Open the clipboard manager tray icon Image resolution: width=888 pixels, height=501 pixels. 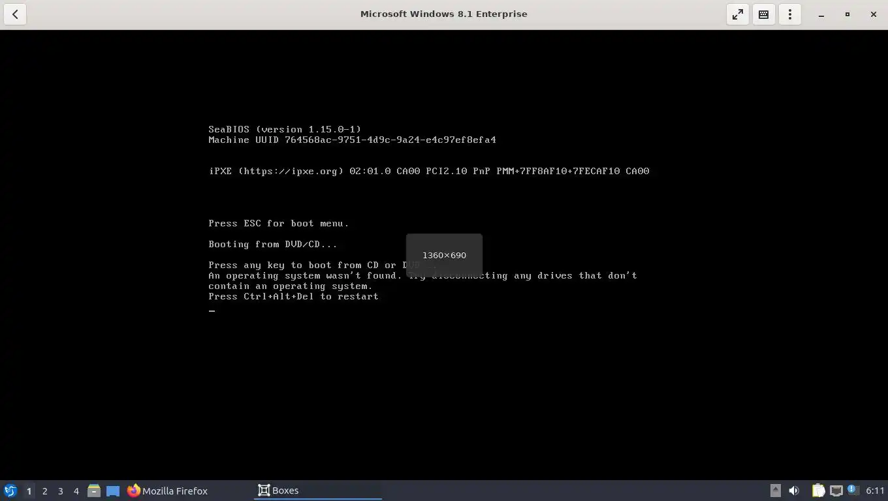coord(818,491)
